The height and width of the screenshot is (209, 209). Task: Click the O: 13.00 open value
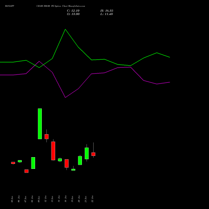pos(73,14)
